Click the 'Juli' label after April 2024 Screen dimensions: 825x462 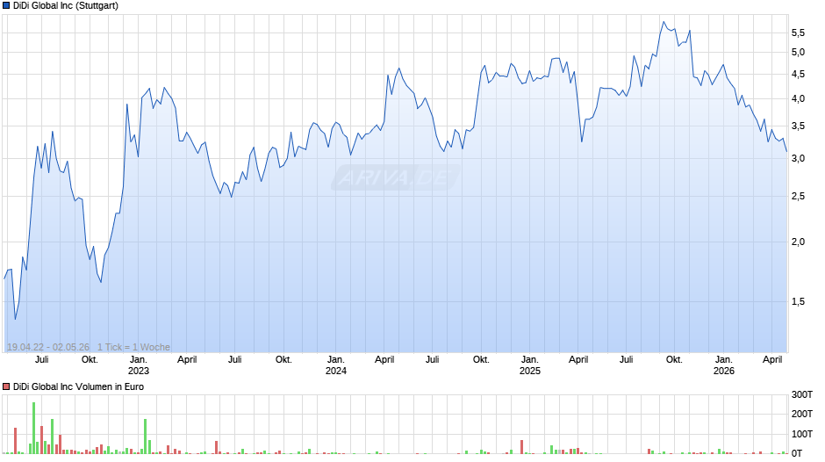(433, 360)
